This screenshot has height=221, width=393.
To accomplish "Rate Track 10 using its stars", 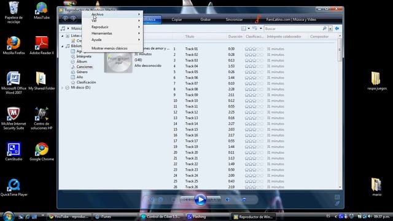I will (x=254, y=101).
